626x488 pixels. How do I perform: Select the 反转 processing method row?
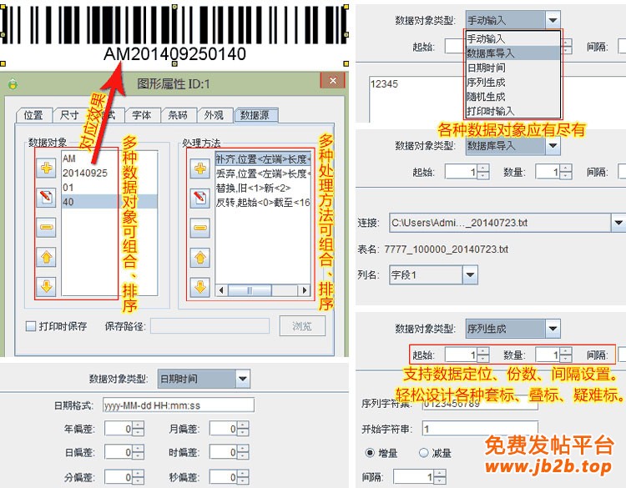263,203
